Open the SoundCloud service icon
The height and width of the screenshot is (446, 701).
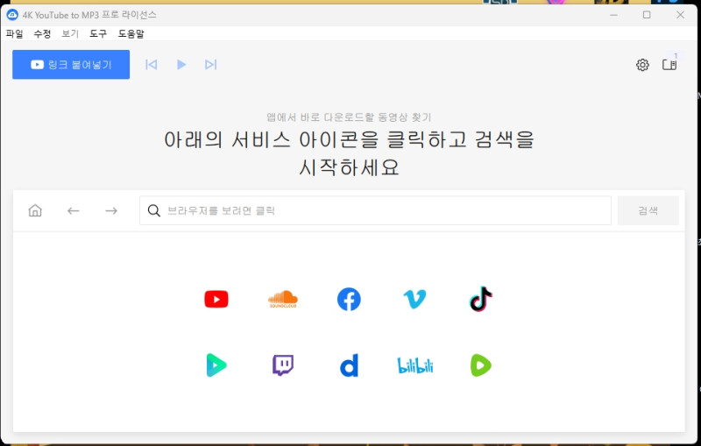[282, 300]
